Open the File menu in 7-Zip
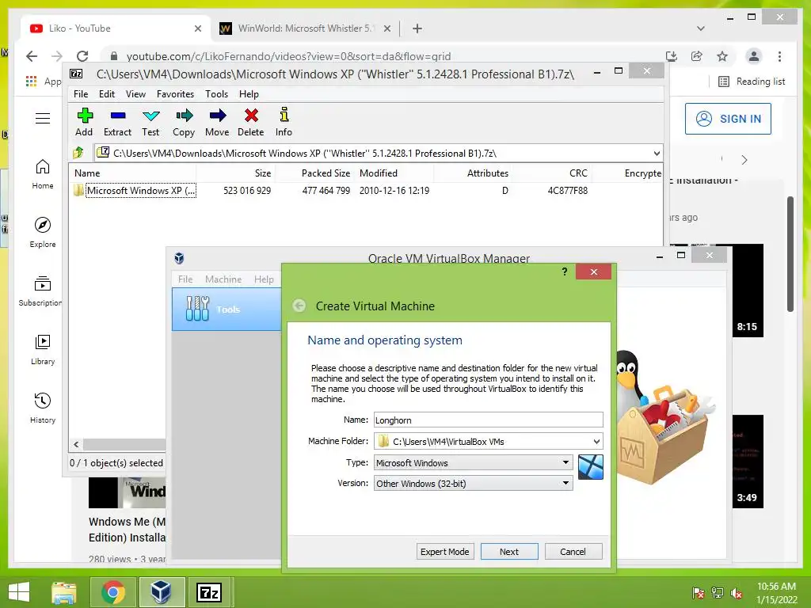 pyautogui.click(x=81, y=94)
